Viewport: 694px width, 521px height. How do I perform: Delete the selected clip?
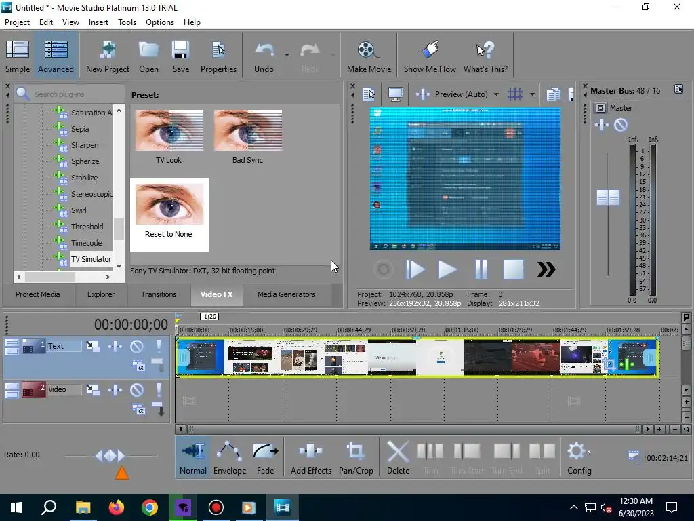tap(398, 457)
